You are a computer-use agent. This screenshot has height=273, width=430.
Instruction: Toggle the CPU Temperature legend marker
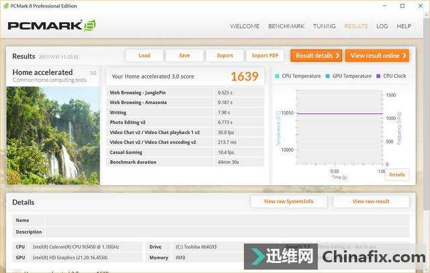[277, 76]
